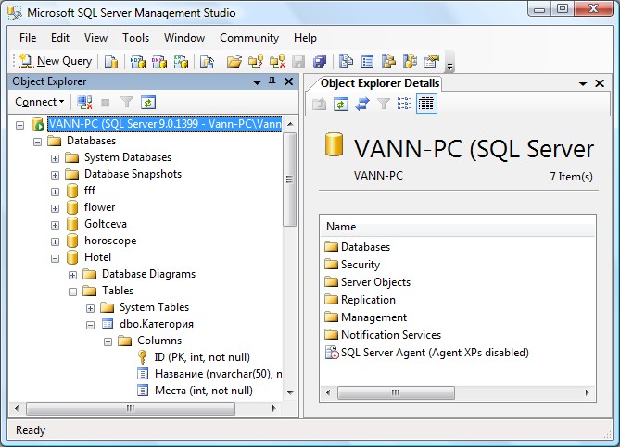Click Details list horizontal scrollbar thumb

point(396,393)
